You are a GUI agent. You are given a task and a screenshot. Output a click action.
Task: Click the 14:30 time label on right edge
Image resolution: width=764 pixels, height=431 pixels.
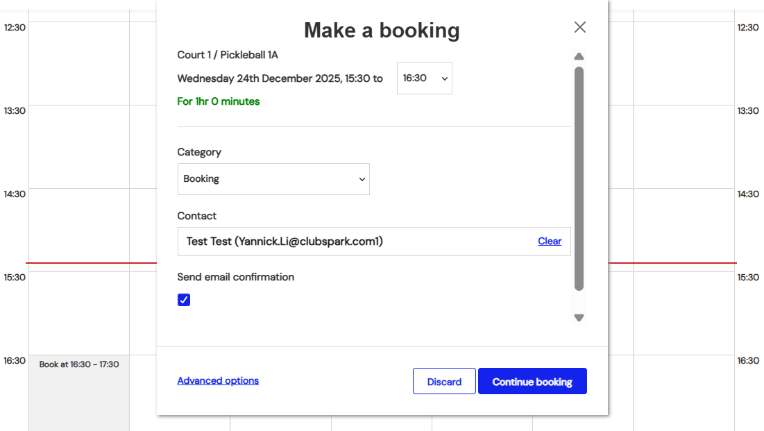pyautogui.click(x=748, y=194)
